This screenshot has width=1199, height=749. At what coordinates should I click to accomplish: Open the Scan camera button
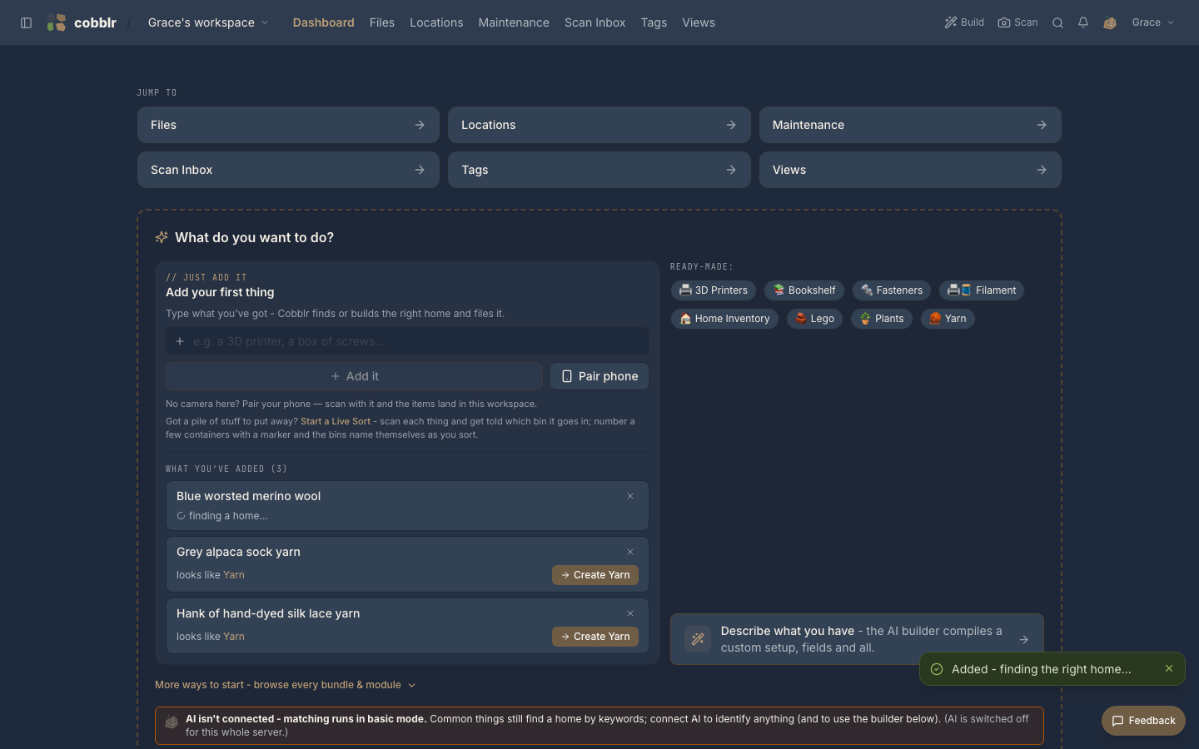click(x=1017, y=22)
